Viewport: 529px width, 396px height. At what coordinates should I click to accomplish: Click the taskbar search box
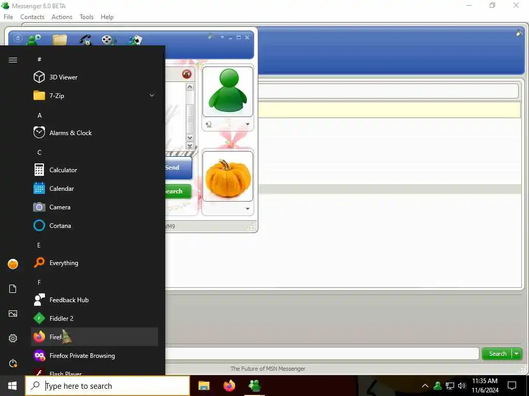click(x=107, y=386)
